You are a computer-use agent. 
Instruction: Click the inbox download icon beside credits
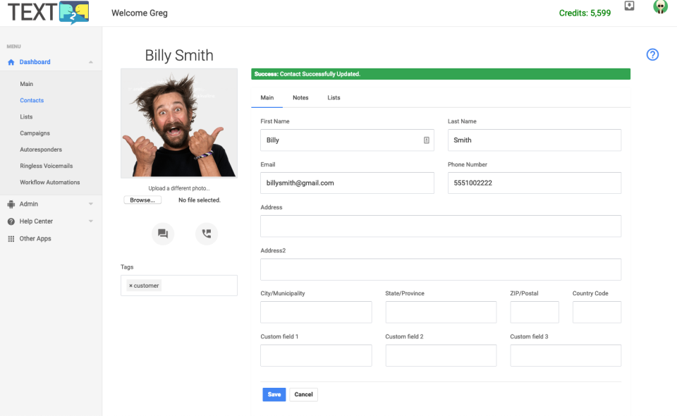point(630,6)
